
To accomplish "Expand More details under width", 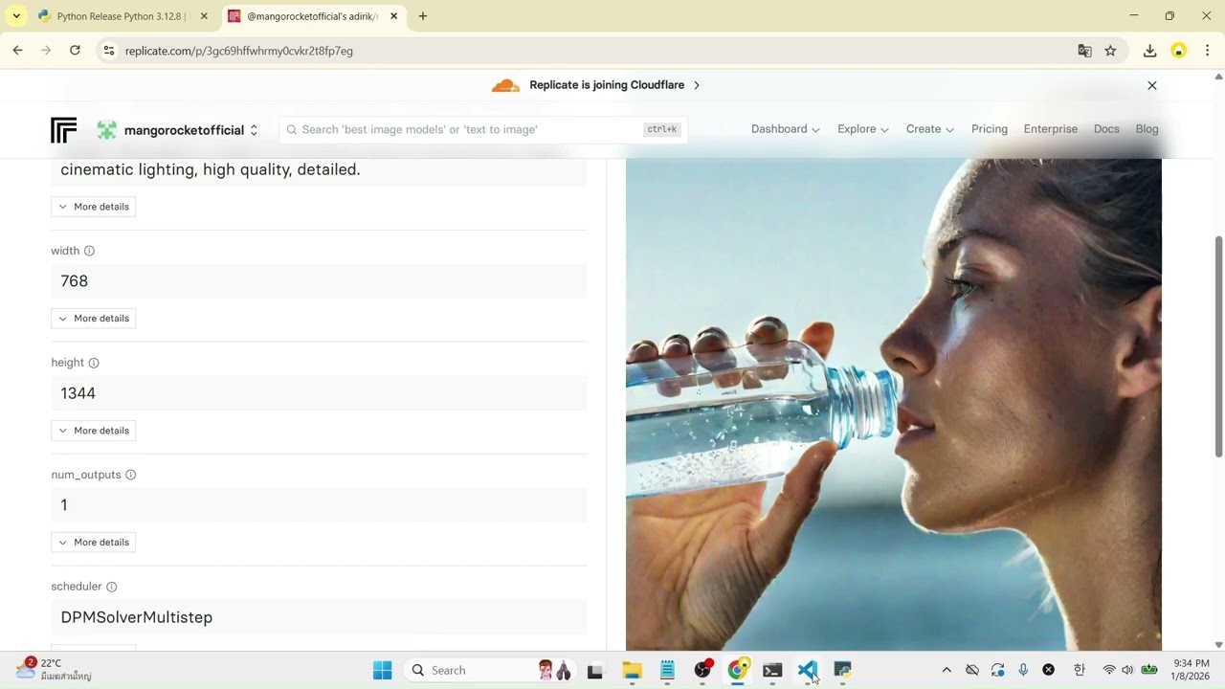I will click(93, 319).
